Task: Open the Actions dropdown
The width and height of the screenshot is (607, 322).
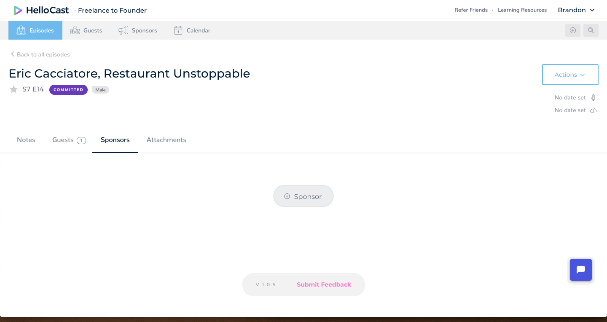Action: [570, 75]
